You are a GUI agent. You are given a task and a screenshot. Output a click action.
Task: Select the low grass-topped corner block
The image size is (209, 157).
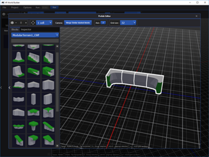point(34,113)
